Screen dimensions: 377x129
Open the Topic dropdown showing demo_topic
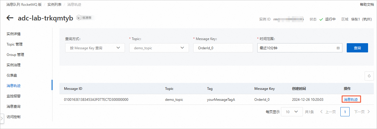pos(159,48)
